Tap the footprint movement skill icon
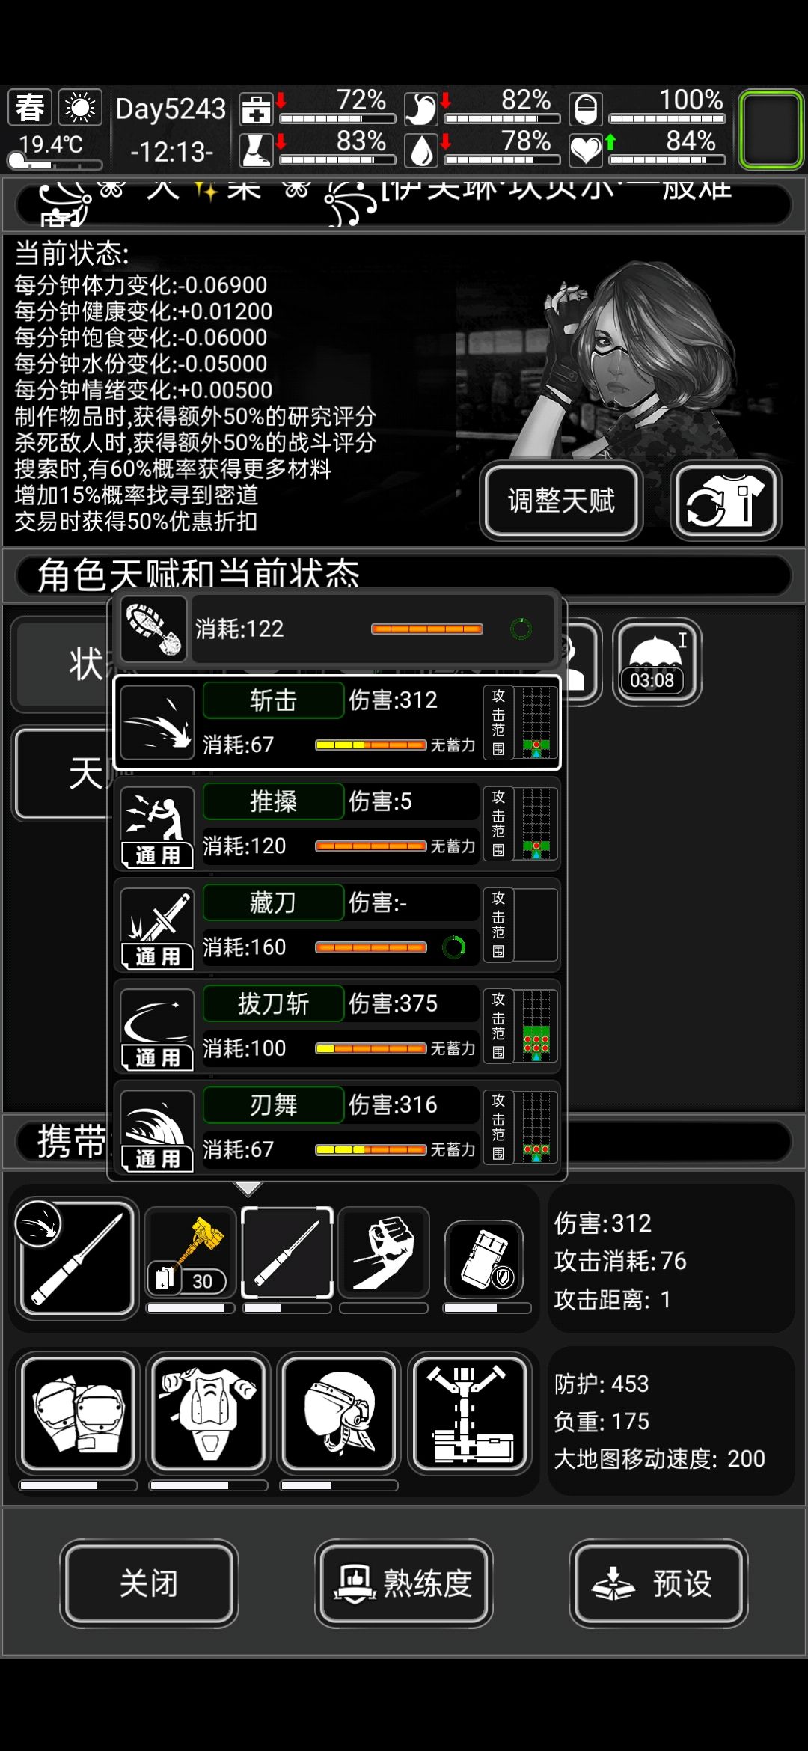808x1751 pixels. coord(153,629)
